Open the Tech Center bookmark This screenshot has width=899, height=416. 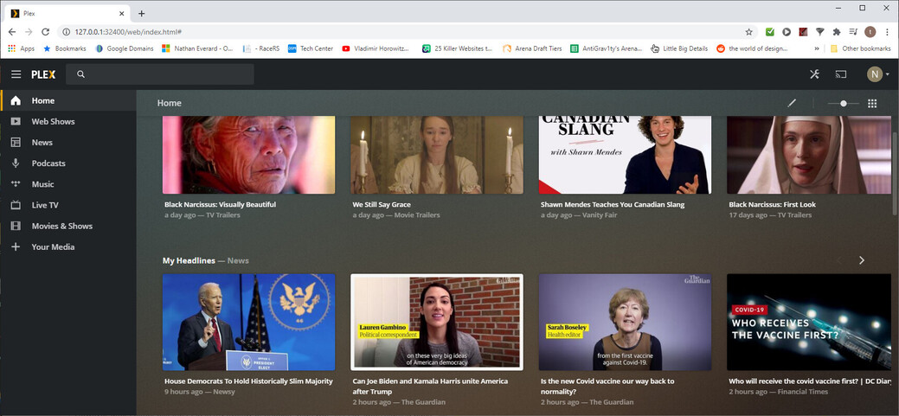(310, 48)
